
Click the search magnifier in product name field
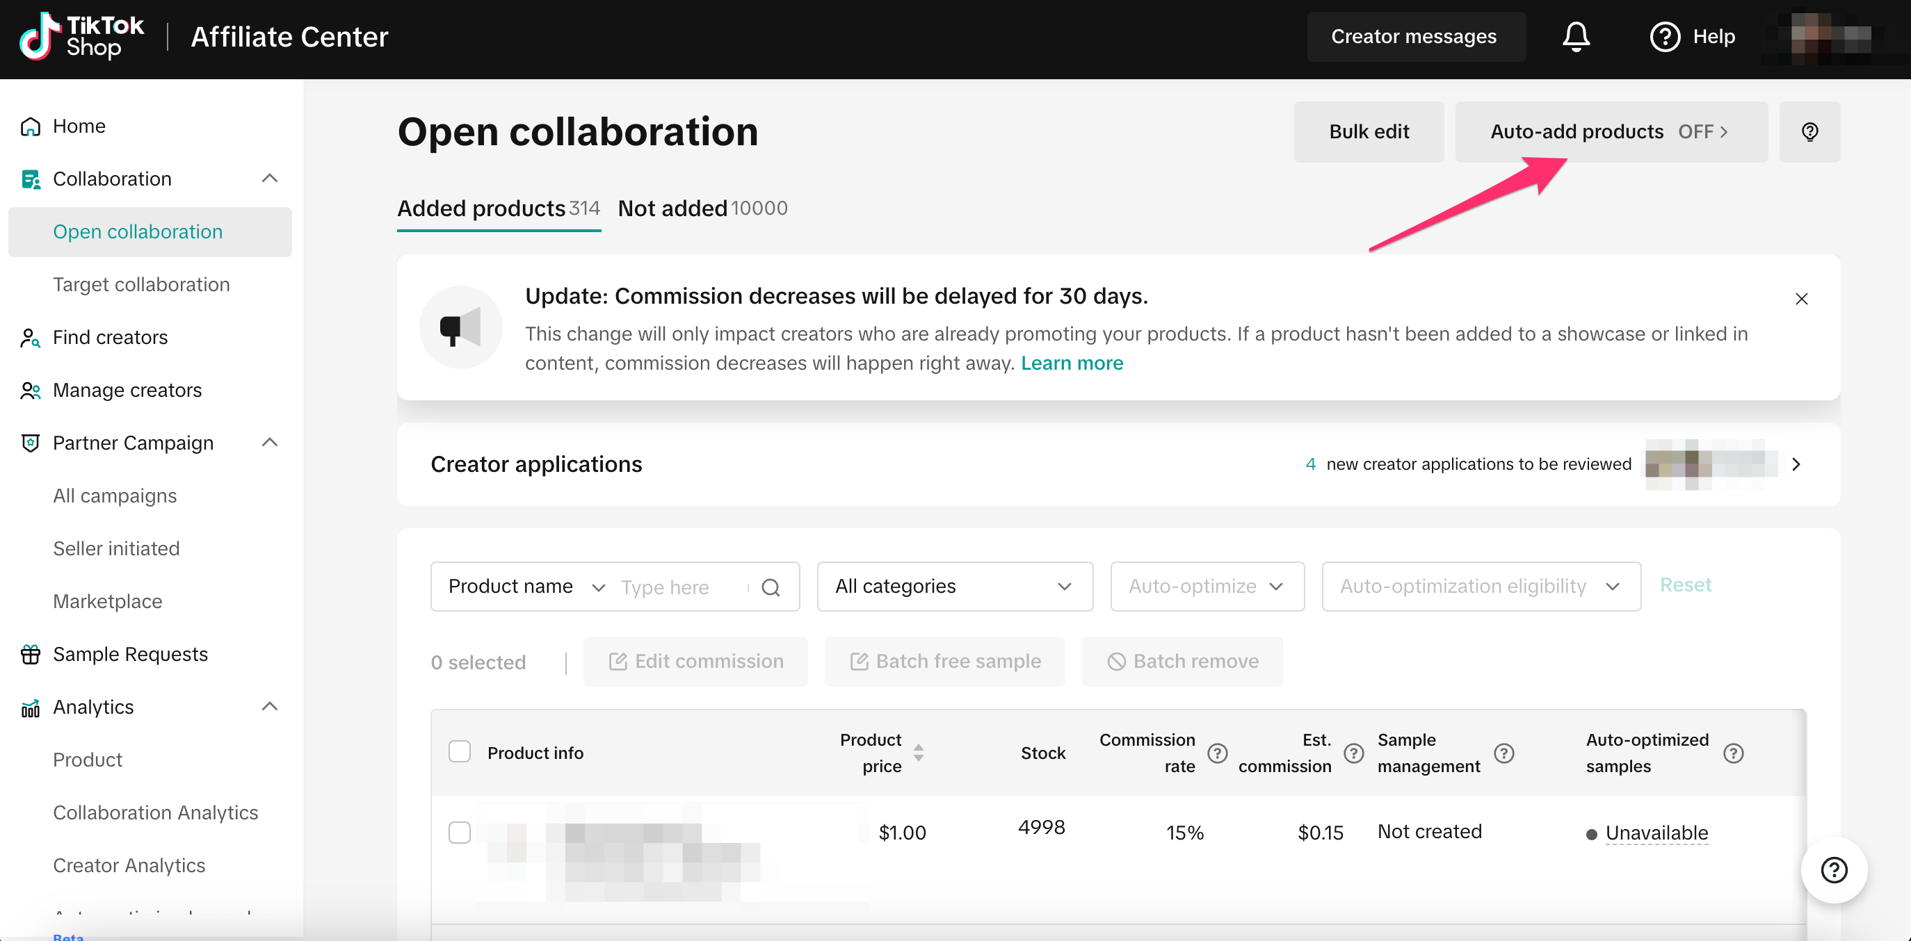771,587
